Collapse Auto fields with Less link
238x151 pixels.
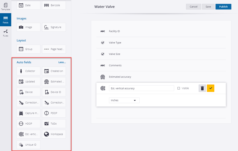tap(62, 62)
